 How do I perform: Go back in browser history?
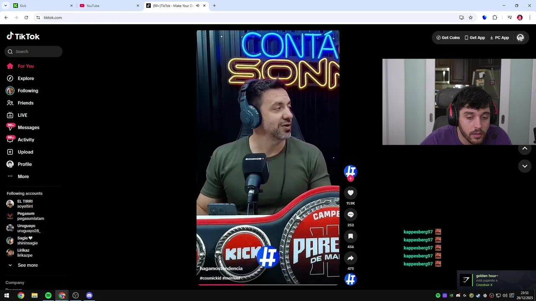6,18
